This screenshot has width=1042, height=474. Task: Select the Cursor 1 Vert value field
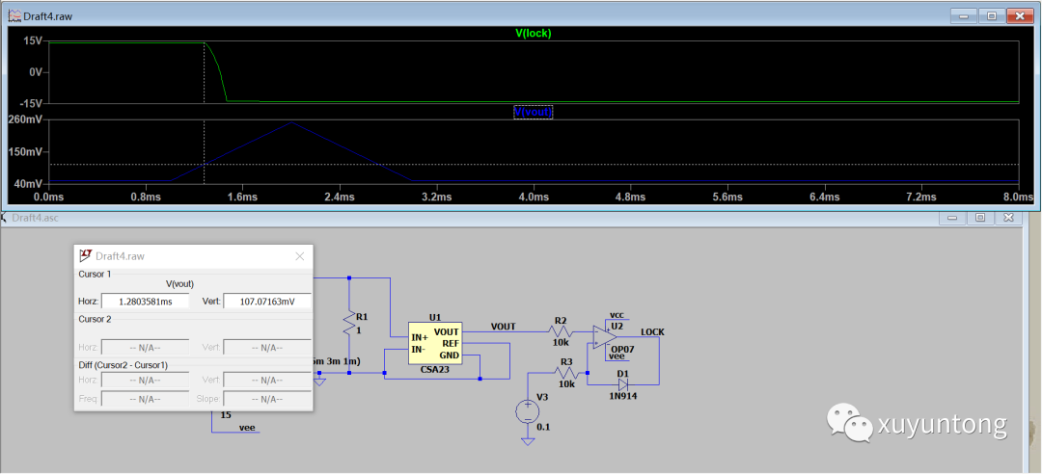click(x=266, y=302)
